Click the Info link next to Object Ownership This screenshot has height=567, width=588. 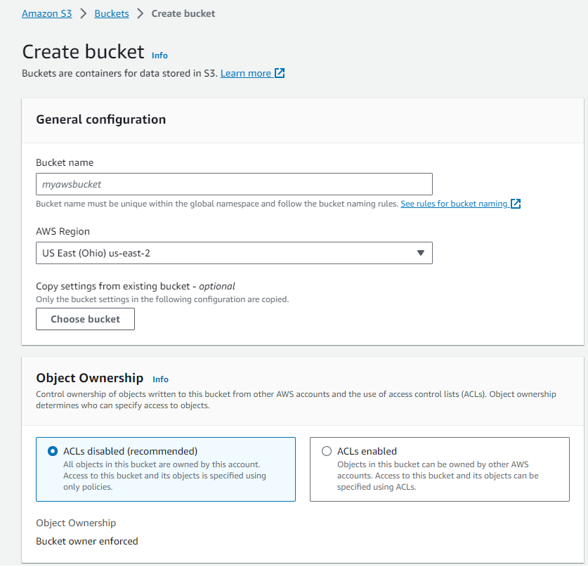pos(160,379)
